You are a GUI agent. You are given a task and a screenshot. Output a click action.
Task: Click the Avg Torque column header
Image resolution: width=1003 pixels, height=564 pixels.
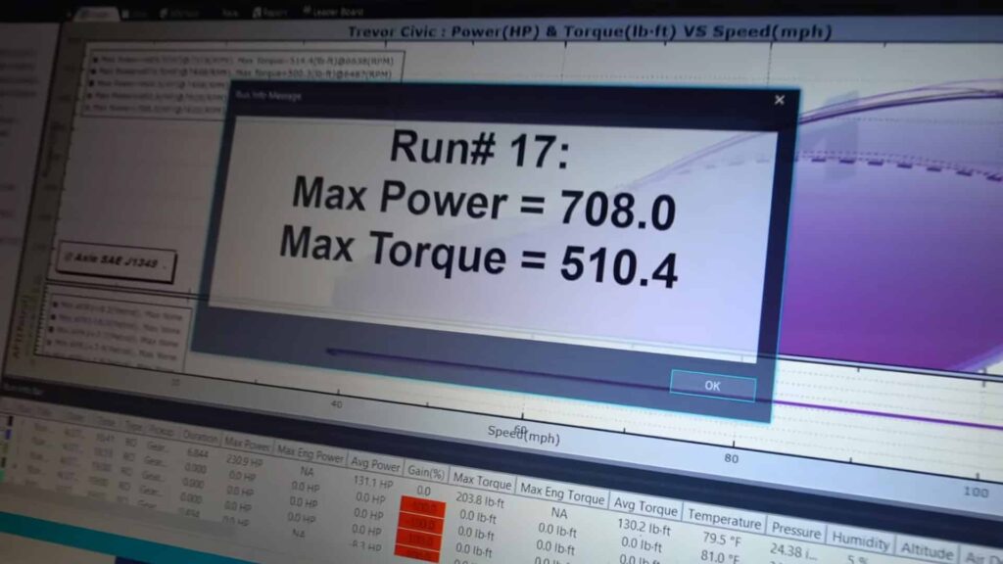645,507
